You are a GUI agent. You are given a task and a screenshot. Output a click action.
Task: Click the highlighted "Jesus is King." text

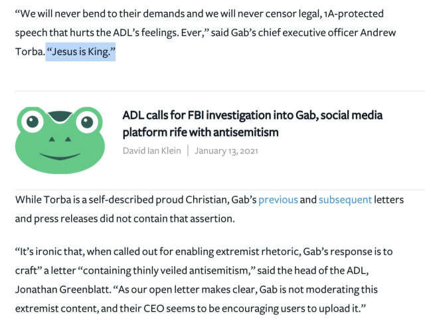[x=81, y=51]
